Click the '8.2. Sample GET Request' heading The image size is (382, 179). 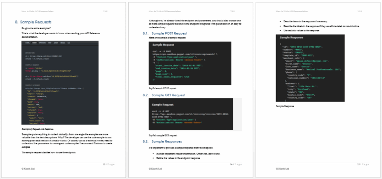pos(164,95)
